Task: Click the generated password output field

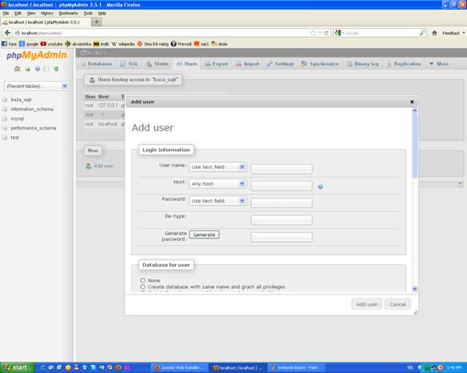Action: tap(282, 237)
